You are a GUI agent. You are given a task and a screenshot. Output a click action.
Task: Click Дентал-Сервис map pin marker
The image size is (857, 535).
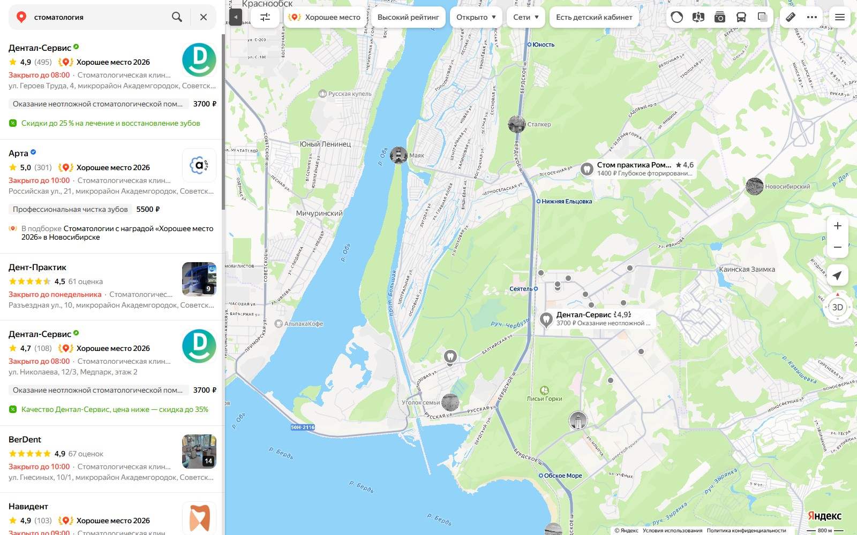[x=546, y=319]
